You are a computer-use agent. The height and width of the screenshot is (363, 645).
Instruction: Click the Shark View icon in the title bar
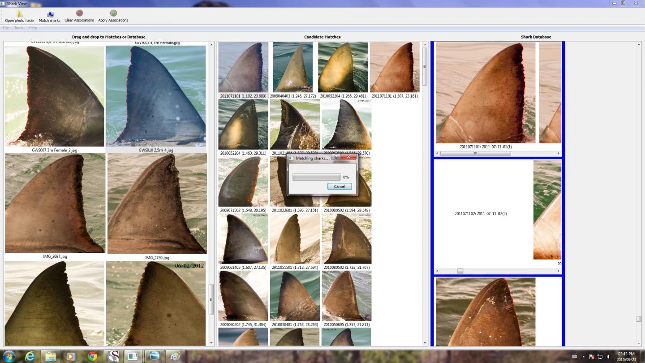tap(4, 3)
